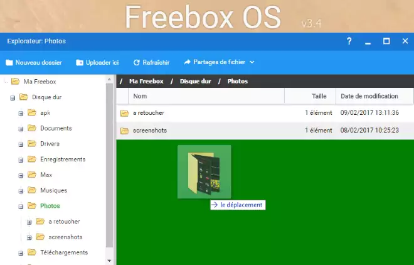
Task: Maximize the Explorateur window
Action: click(386, 41)
